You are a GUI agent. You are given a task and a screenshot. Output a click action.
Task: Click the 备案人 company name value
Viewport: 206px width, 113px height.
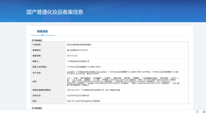point(78,61)
